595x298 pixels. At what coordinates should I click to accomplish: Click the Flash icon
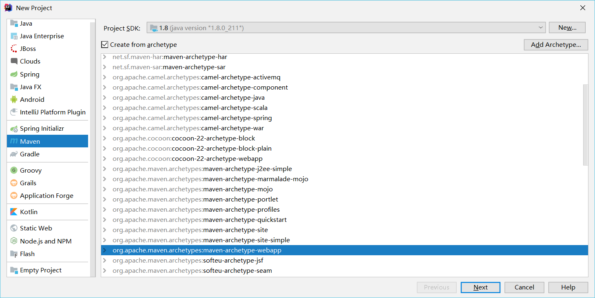(14, 254)
